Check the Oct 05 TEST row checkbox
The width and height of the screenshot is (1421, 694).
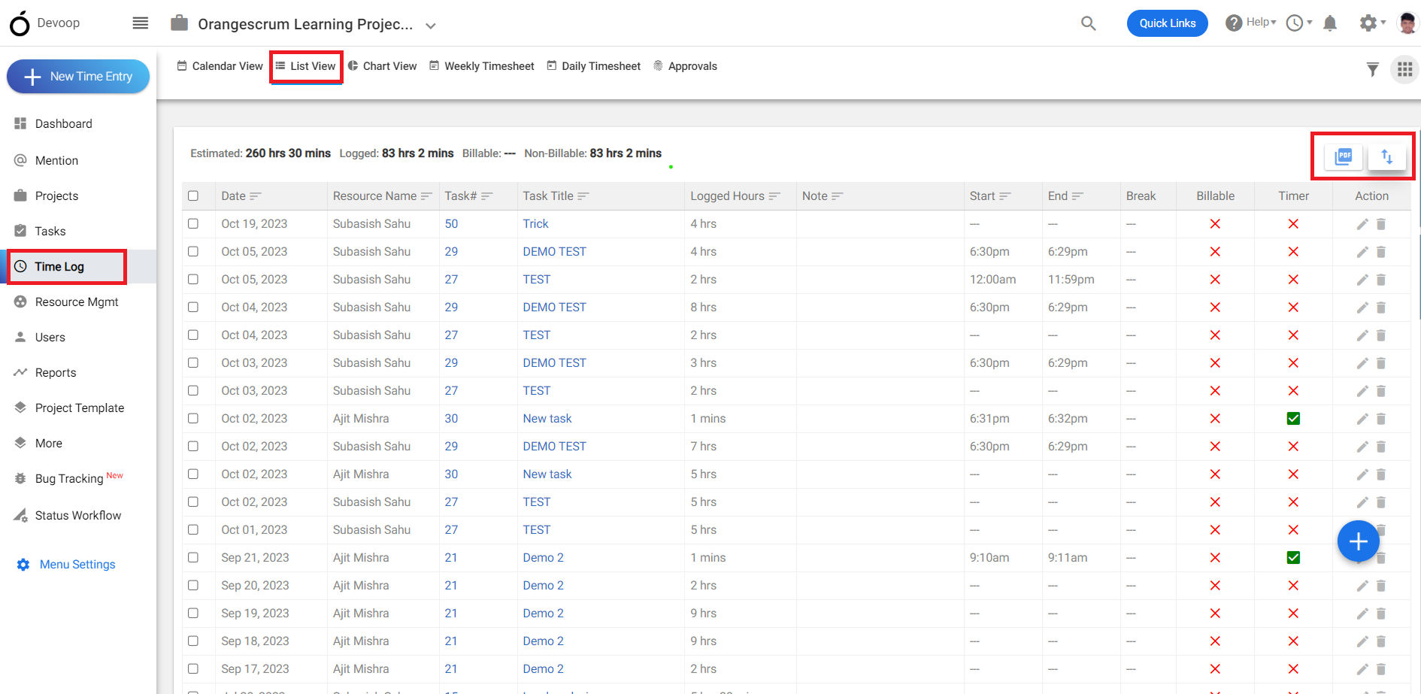pos(193,280)
